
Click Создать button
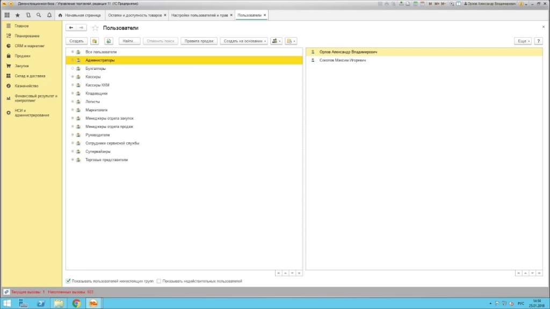point(76,41)
